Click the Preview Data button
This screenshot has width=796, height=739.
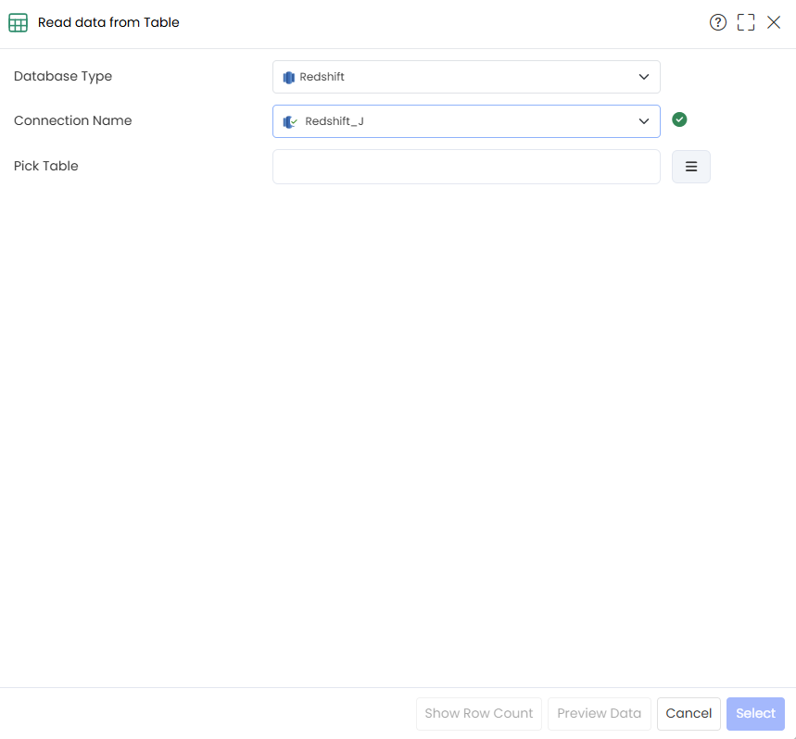coord(599,714)
